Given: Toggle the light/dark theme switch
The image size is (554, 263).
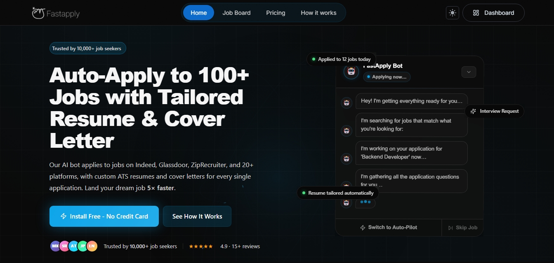Looking at the screenshot, I should click(452, 12).
